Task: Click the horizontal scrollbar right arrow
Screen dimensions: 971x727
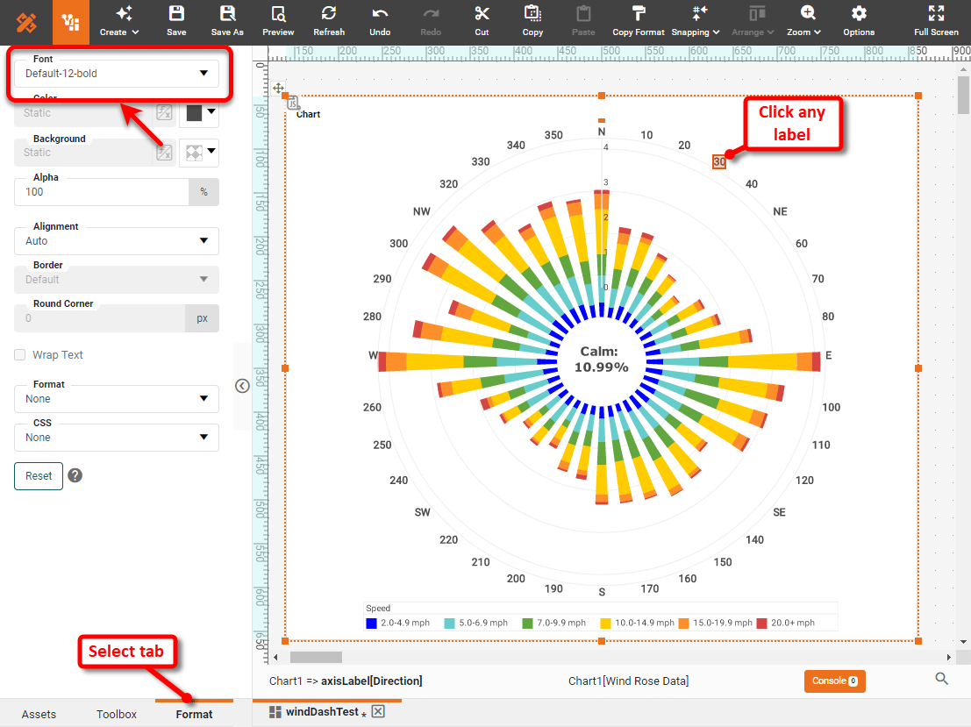Action: pyautogui.click(x=949, y=657)
